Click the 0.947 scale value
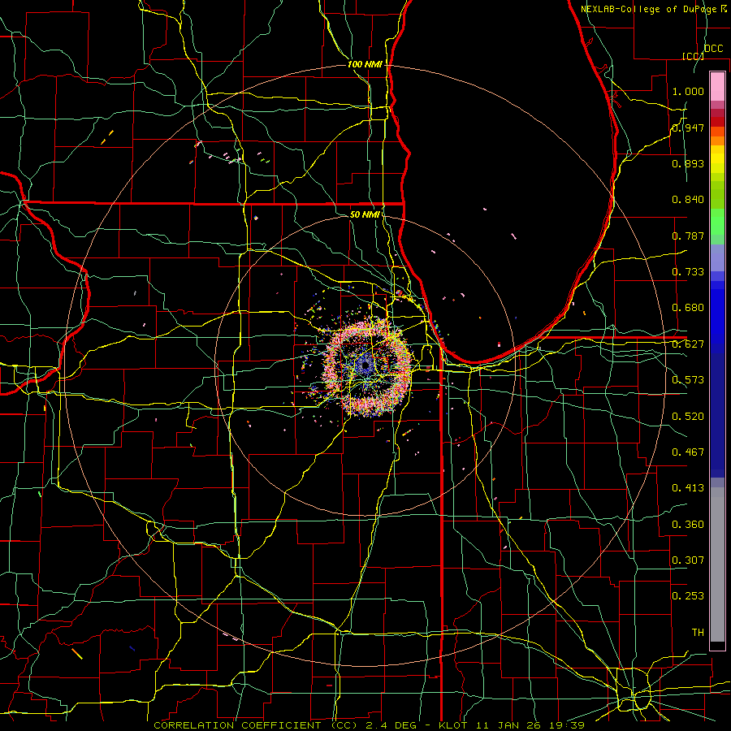 coord(688,128)
